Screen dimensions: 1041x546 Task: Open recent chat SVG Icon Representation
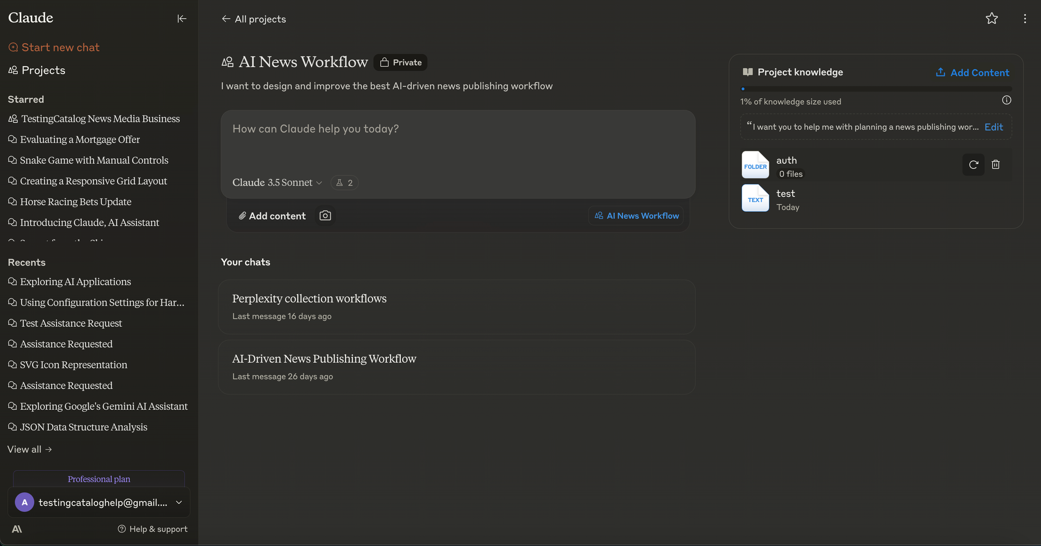pyautogui.click(x=68, y=365)
